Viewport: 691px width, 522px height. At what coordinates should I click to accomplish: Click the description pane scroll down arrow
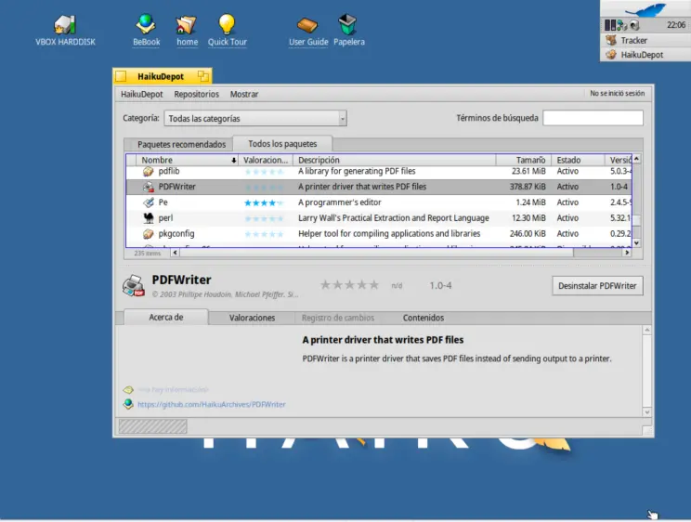coord(647,412)
